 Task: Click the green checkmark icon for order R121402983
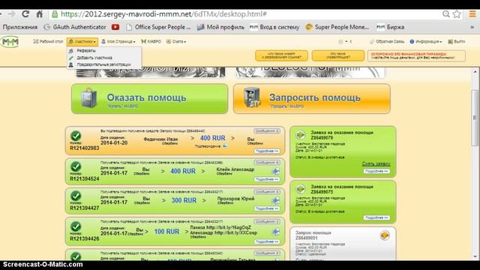[x=76, y=136]
